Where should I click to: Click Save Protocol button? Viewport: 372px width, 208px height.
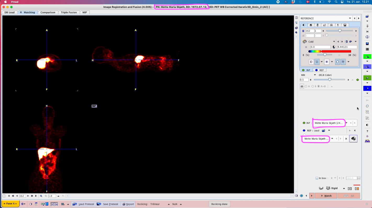point(108,204)
